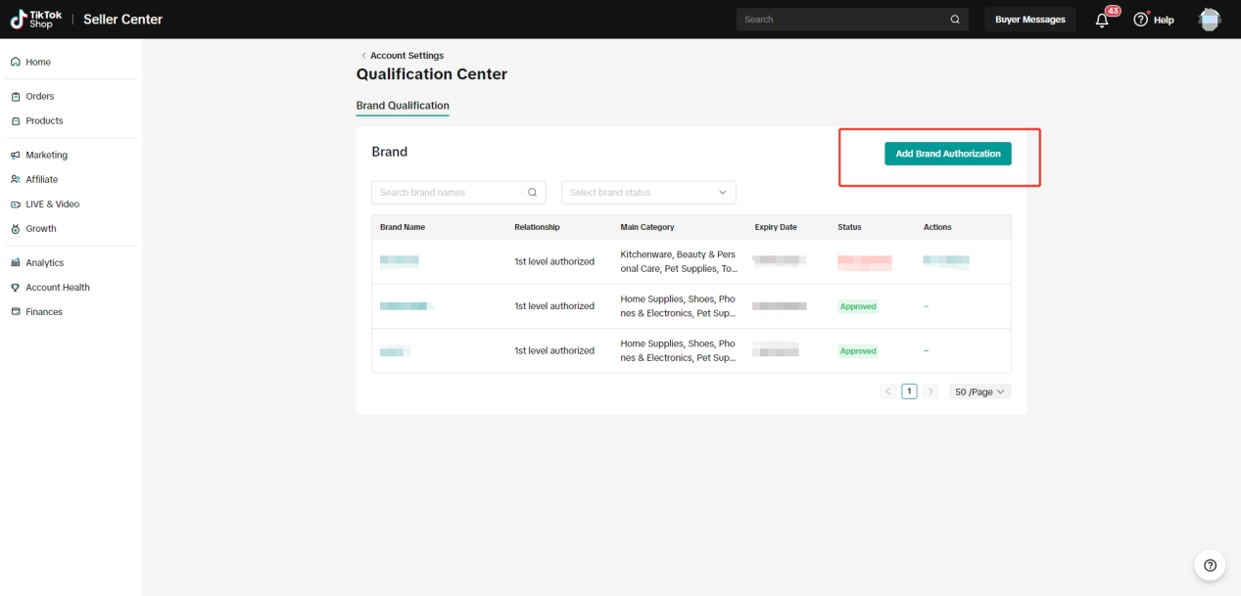Click the Account Health trophy icon
This screenshot has height=596, width=1241.
tap(15, 287)
